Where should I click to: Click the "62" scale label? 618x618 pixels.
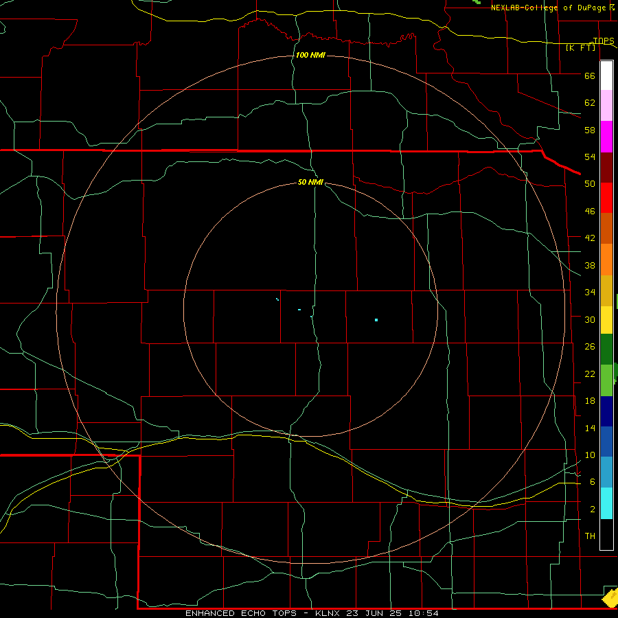pyautogui.click(x=590, y=103)
